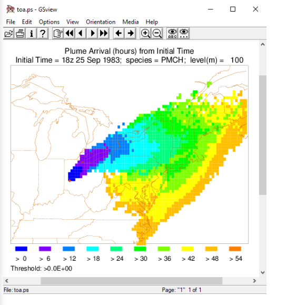Click the vertical scrollbar down arrow
The image size is (287, 305).
tap(263, 272)
